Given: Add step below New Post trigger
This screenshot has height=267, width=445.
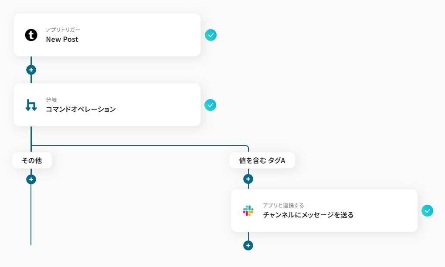Looking at the screenshot, I should coord(31,70).
